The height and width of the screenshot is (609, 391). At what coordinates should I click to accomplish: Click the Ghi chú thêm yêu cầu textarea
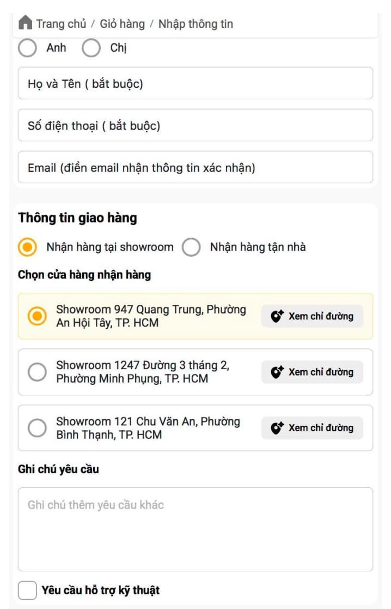click(x=195, y=529)
